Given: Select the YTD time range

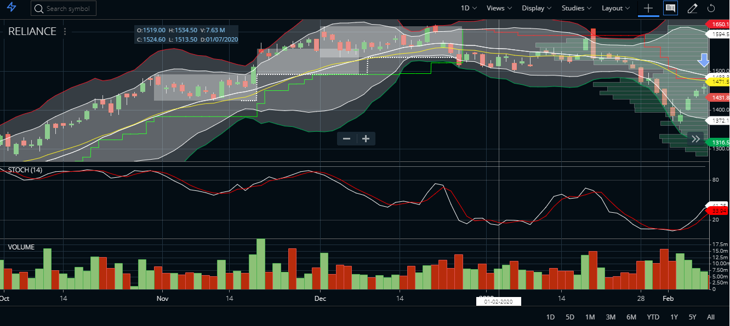Looking at the screenshot, I should point(653,317).
